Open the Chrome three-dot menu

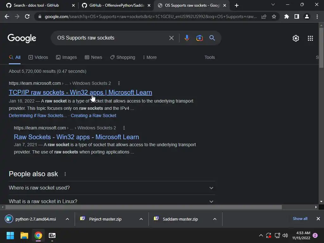pos(317,16)
